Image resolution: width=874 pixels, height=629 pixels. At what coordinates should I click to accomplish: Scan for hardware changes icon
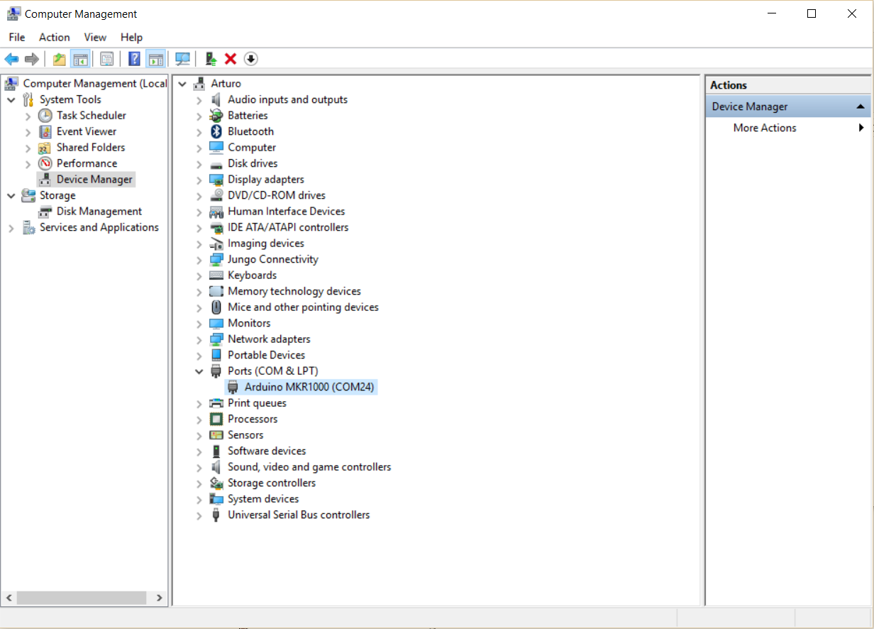[183, 59]
